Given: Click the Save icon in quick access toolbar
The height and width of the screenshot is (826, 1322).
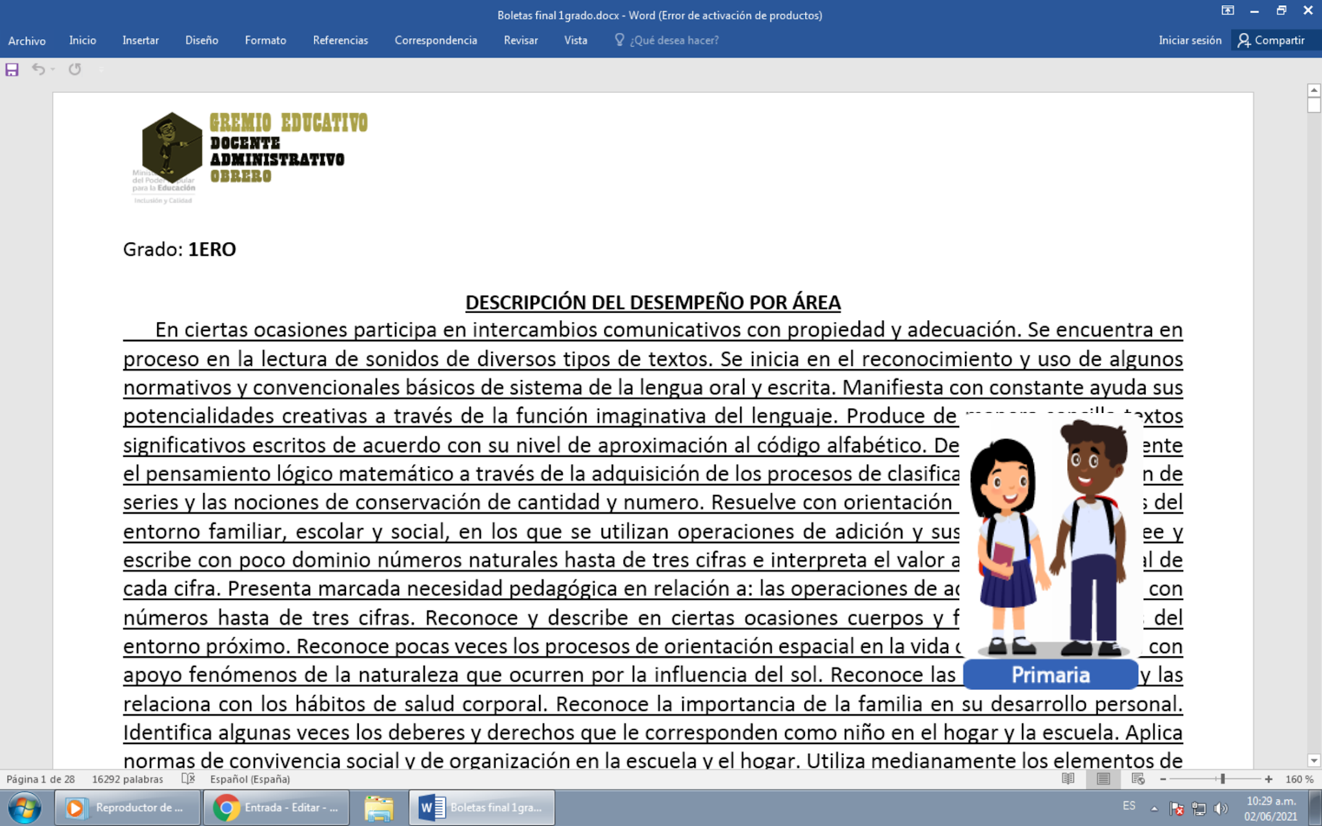Looking at the screenshot, I should click(x=12, y=70).
